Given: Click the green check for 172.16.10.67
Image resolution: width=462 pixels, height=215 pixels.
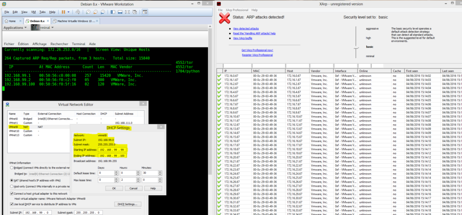Looking at the screenshot, I should point(219,116).
